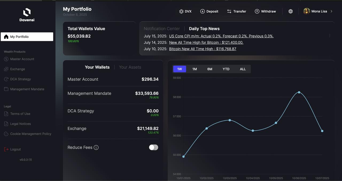
Task: Switch to the Your Assets tab
Action: [x=130, y=67]
